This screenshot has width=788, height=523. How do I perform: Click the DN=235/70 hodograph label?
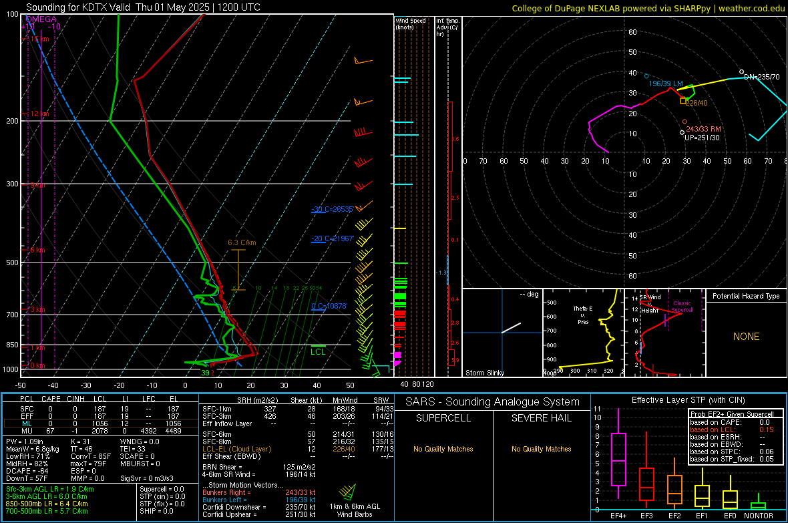click(x=762, y=77)
